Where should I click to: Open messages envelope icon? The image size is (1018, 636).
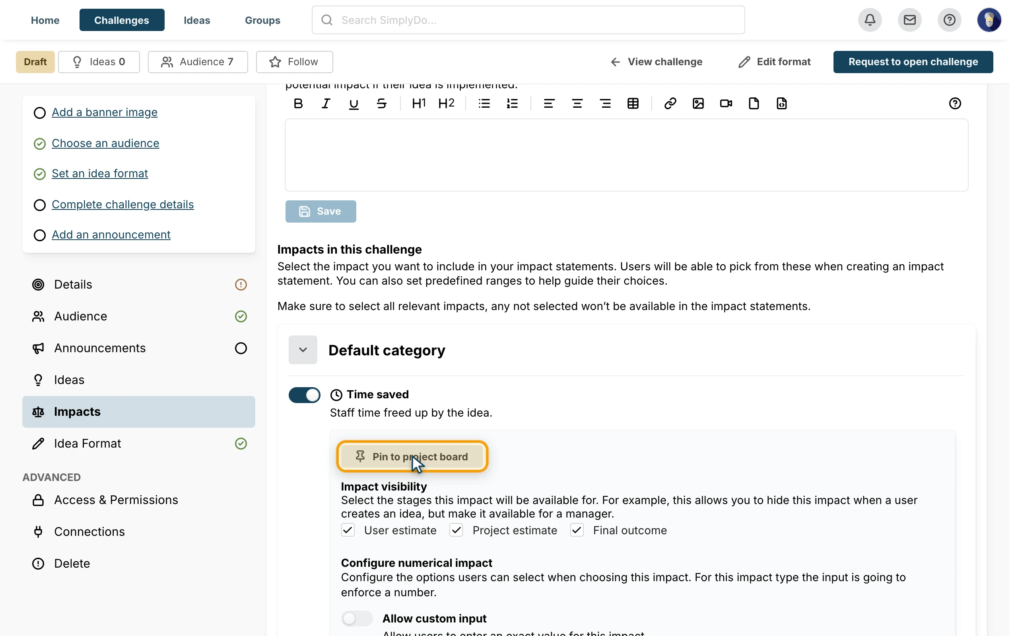(x=909, y=20)
